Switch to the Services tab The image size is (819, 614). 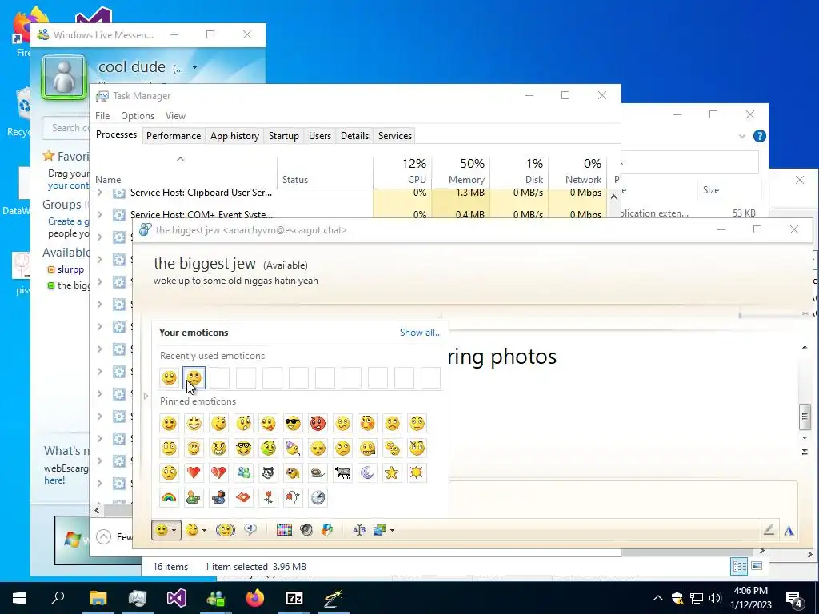pyautogui.click(x=395, y=136)
